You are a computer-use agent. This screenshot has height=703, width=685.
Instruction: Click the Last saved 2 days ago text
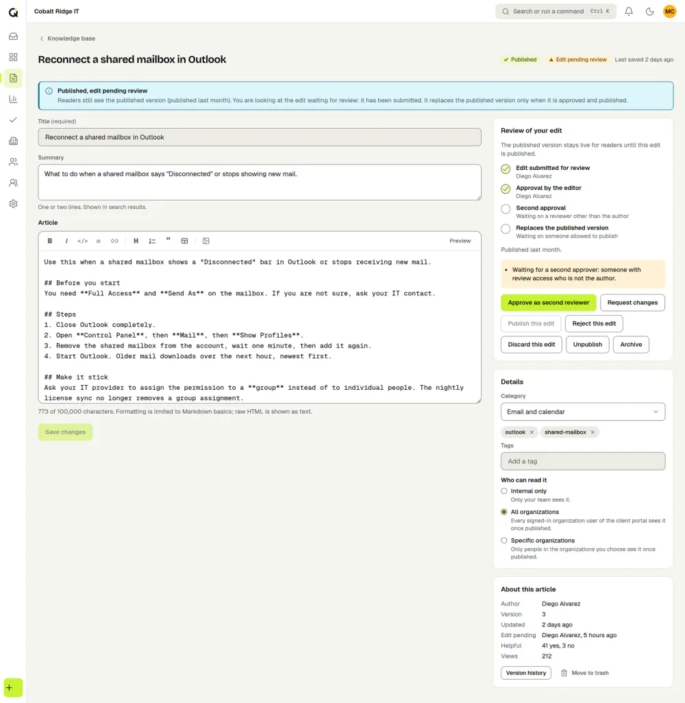[644, 60]
